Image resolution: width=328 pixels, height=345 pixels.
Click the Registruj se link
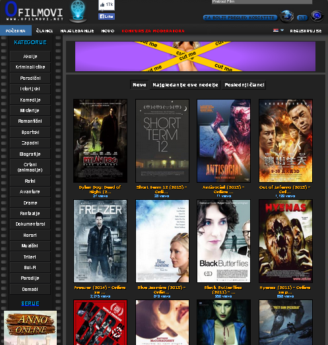(x=306, y=31)
